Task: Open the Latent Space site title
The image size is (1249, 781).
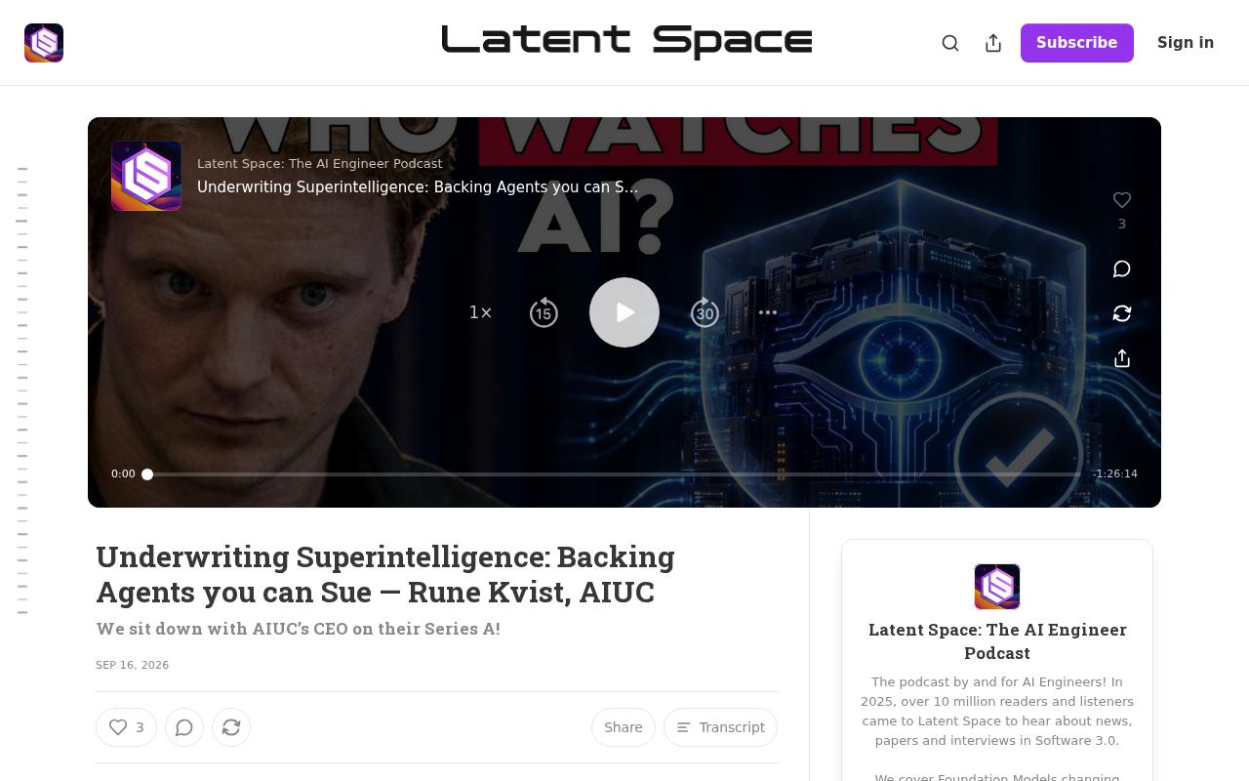Action: tap(626, 42)
